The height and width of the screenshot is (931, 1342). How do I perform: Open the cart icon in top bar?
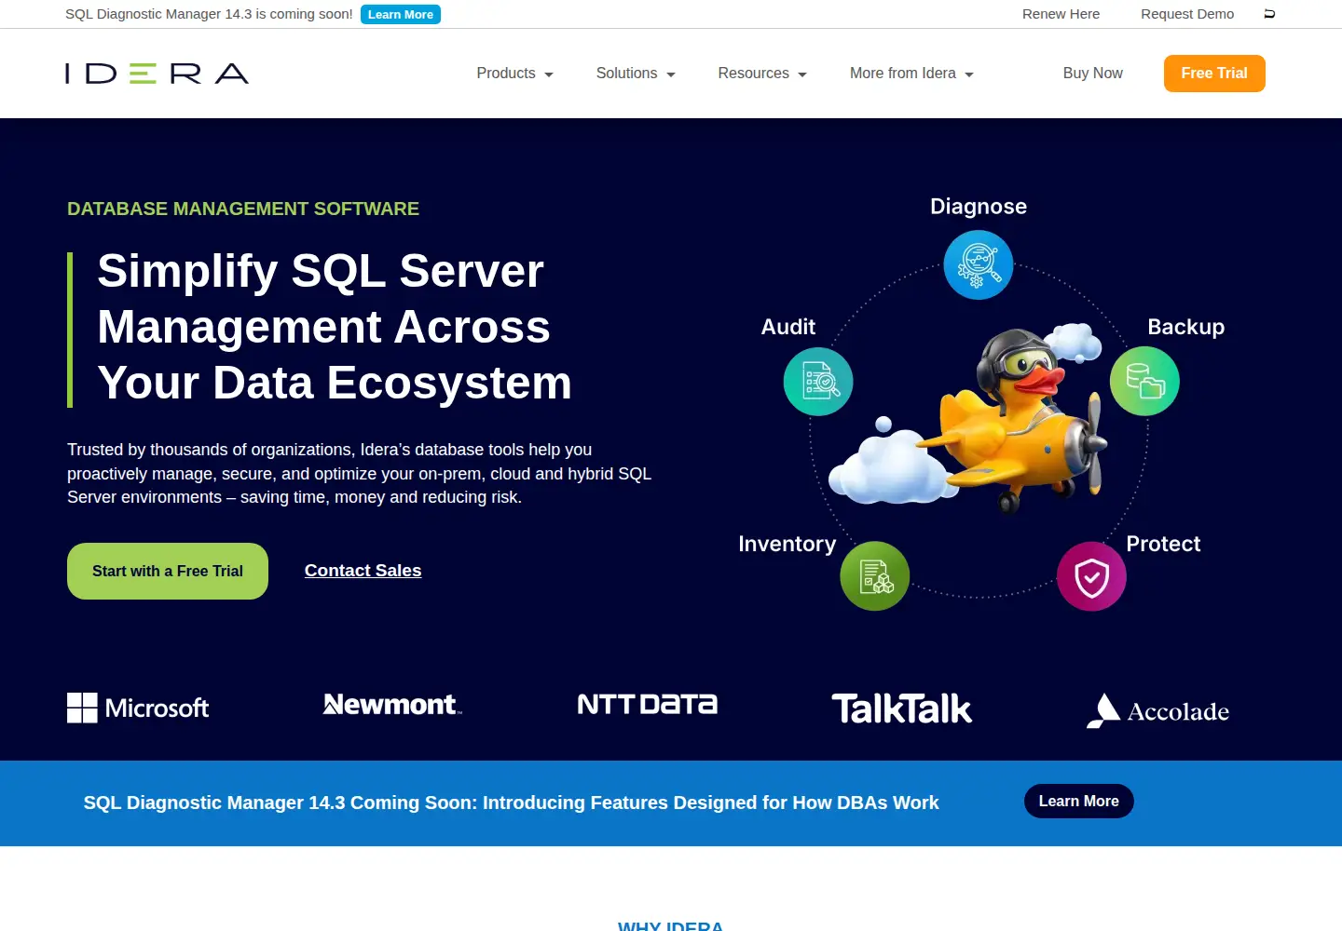1269,14
